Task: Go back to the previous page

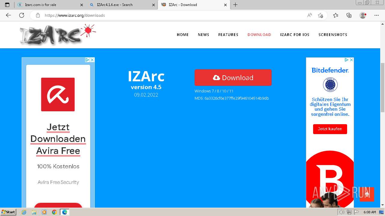Action: pyautogui.click(x=8, y=15)
